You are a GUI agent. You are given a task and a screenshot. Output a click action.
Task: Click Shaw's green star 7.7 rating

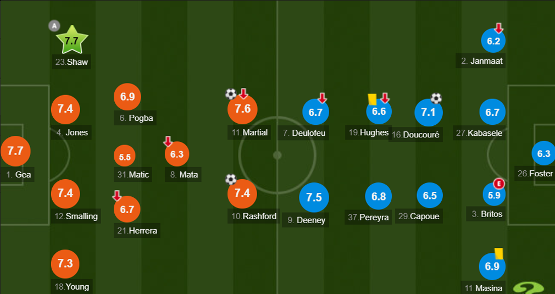72,40
